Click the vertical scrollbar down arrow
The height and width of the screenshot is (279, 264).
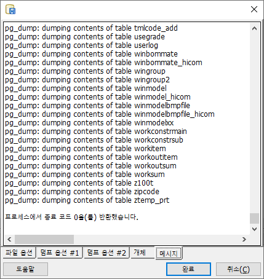[254, 229]
